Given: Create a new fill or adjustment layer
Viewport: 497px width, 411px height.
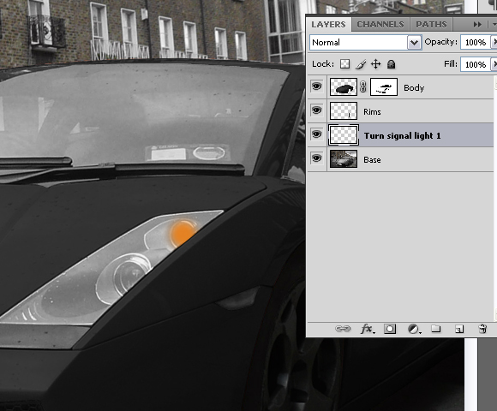Looking at the screenshot, I should pyautogui.click(x=414, y=329).
